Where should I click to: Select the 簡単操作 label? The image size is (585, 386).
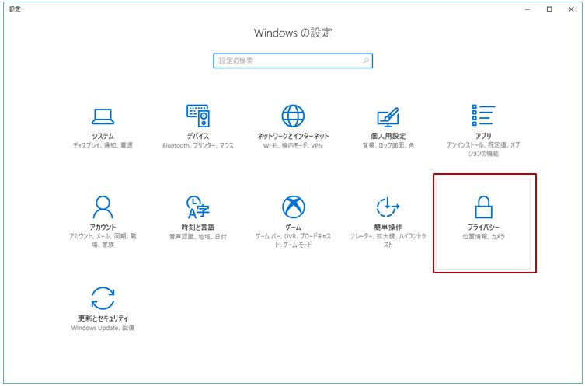click(388, 227)
